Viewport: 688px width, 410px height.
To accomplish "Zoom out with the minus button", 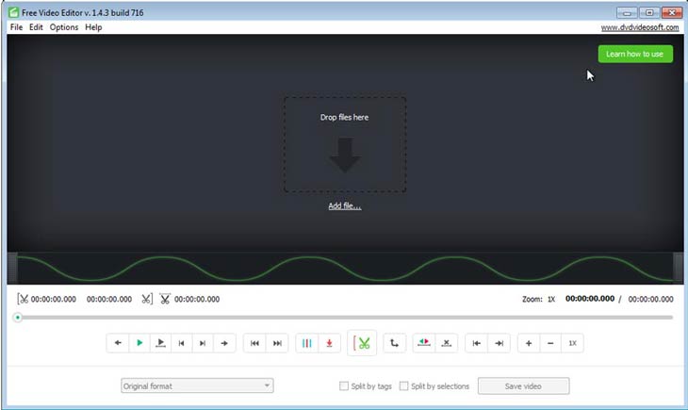I will pos(550,343).
